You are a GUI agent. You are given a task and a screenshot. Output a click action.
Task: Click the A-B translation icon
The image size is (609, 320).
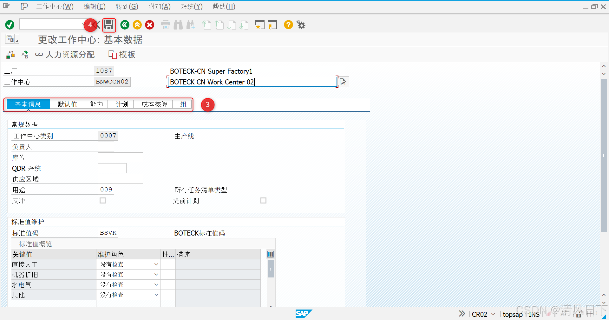point(25,55)
